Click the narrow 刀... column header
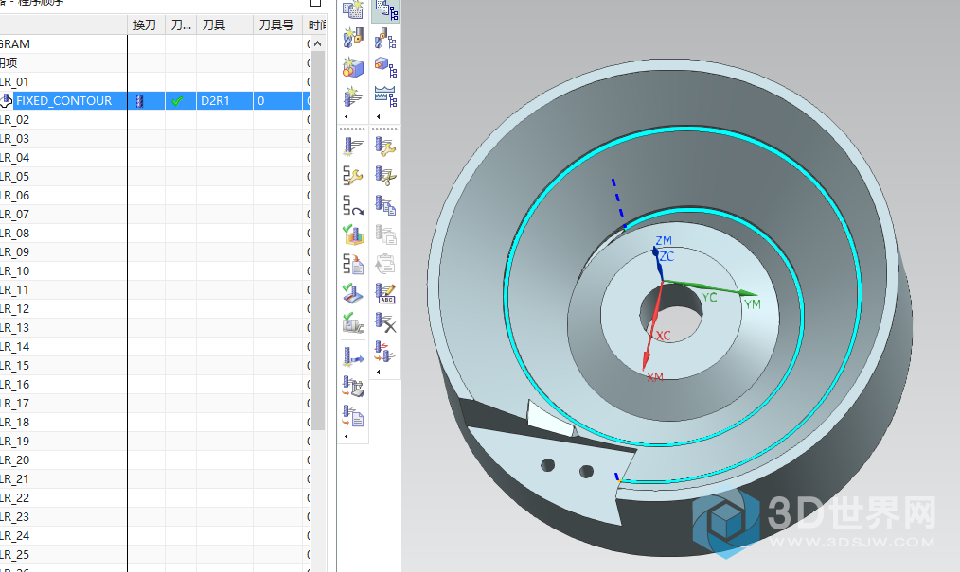The image size is (960, 572). pos(181,26)
